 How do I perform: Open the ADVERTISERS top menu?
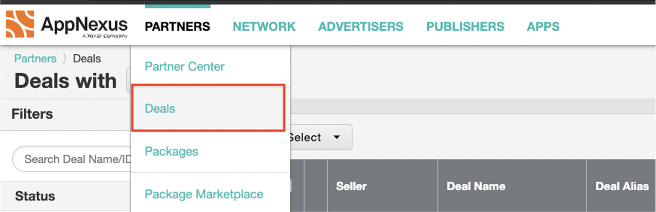pos(361,26)
